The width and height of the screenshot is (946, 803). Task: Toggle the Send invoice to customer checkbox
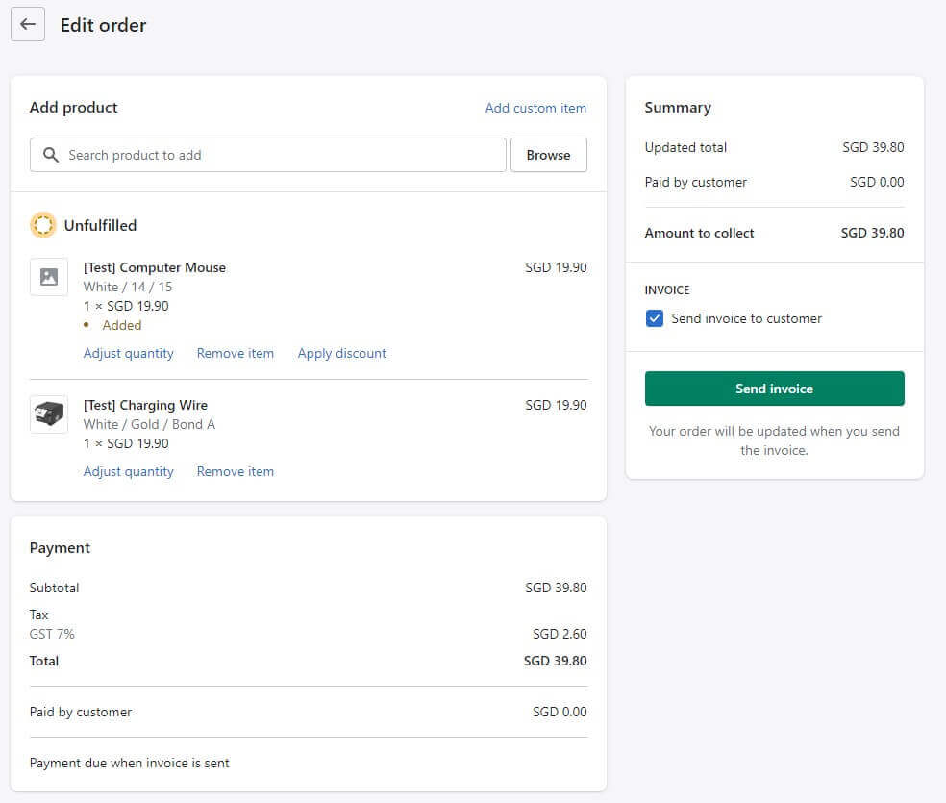655,318
